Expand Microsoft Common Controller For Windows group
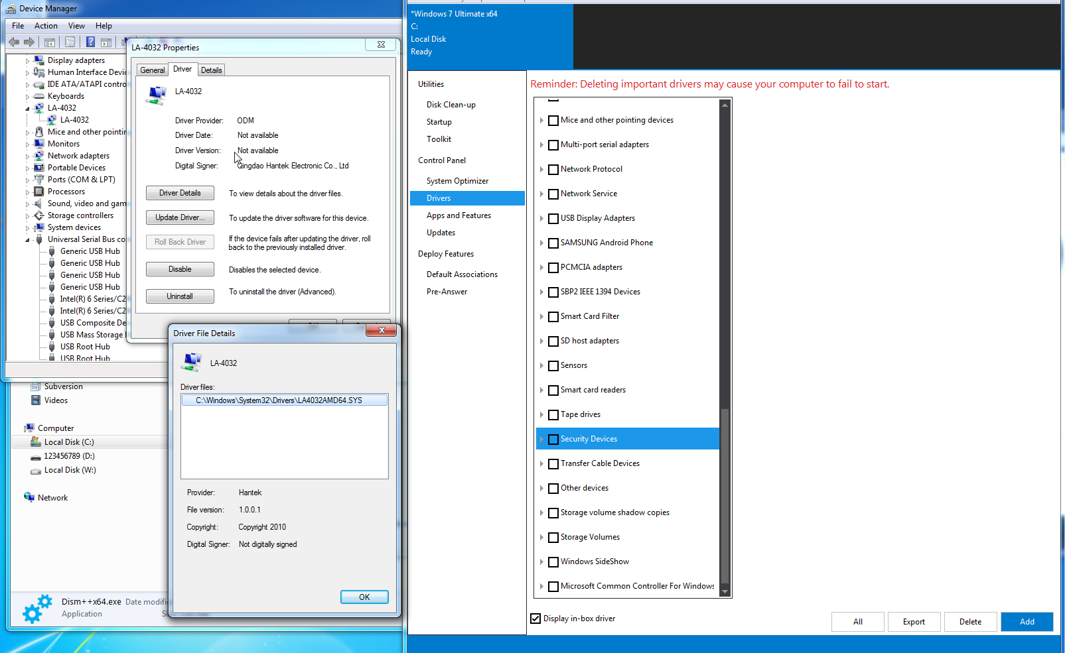The height and width of the screenshot is (653, 1065). [541, 587]
